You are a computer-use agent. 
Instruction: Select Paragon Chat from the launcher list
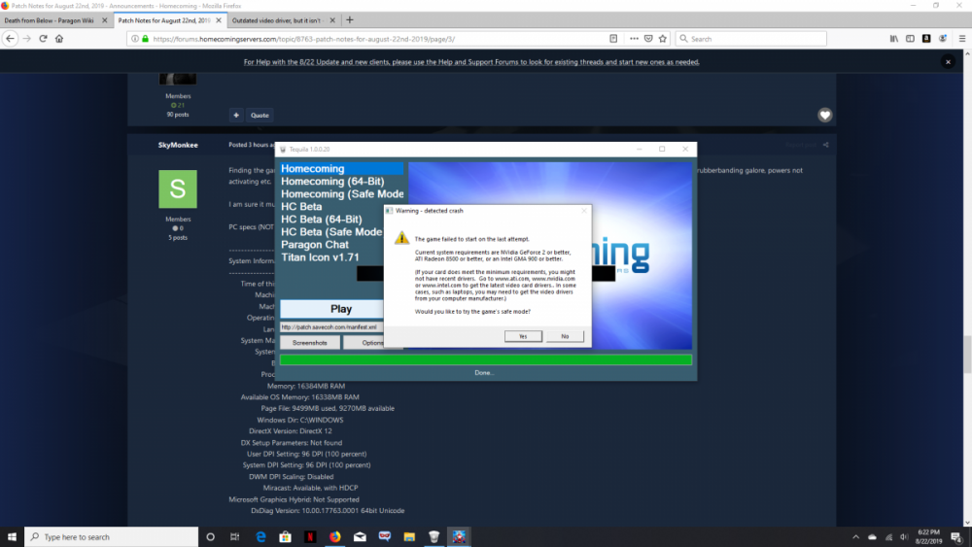[315, 245]
